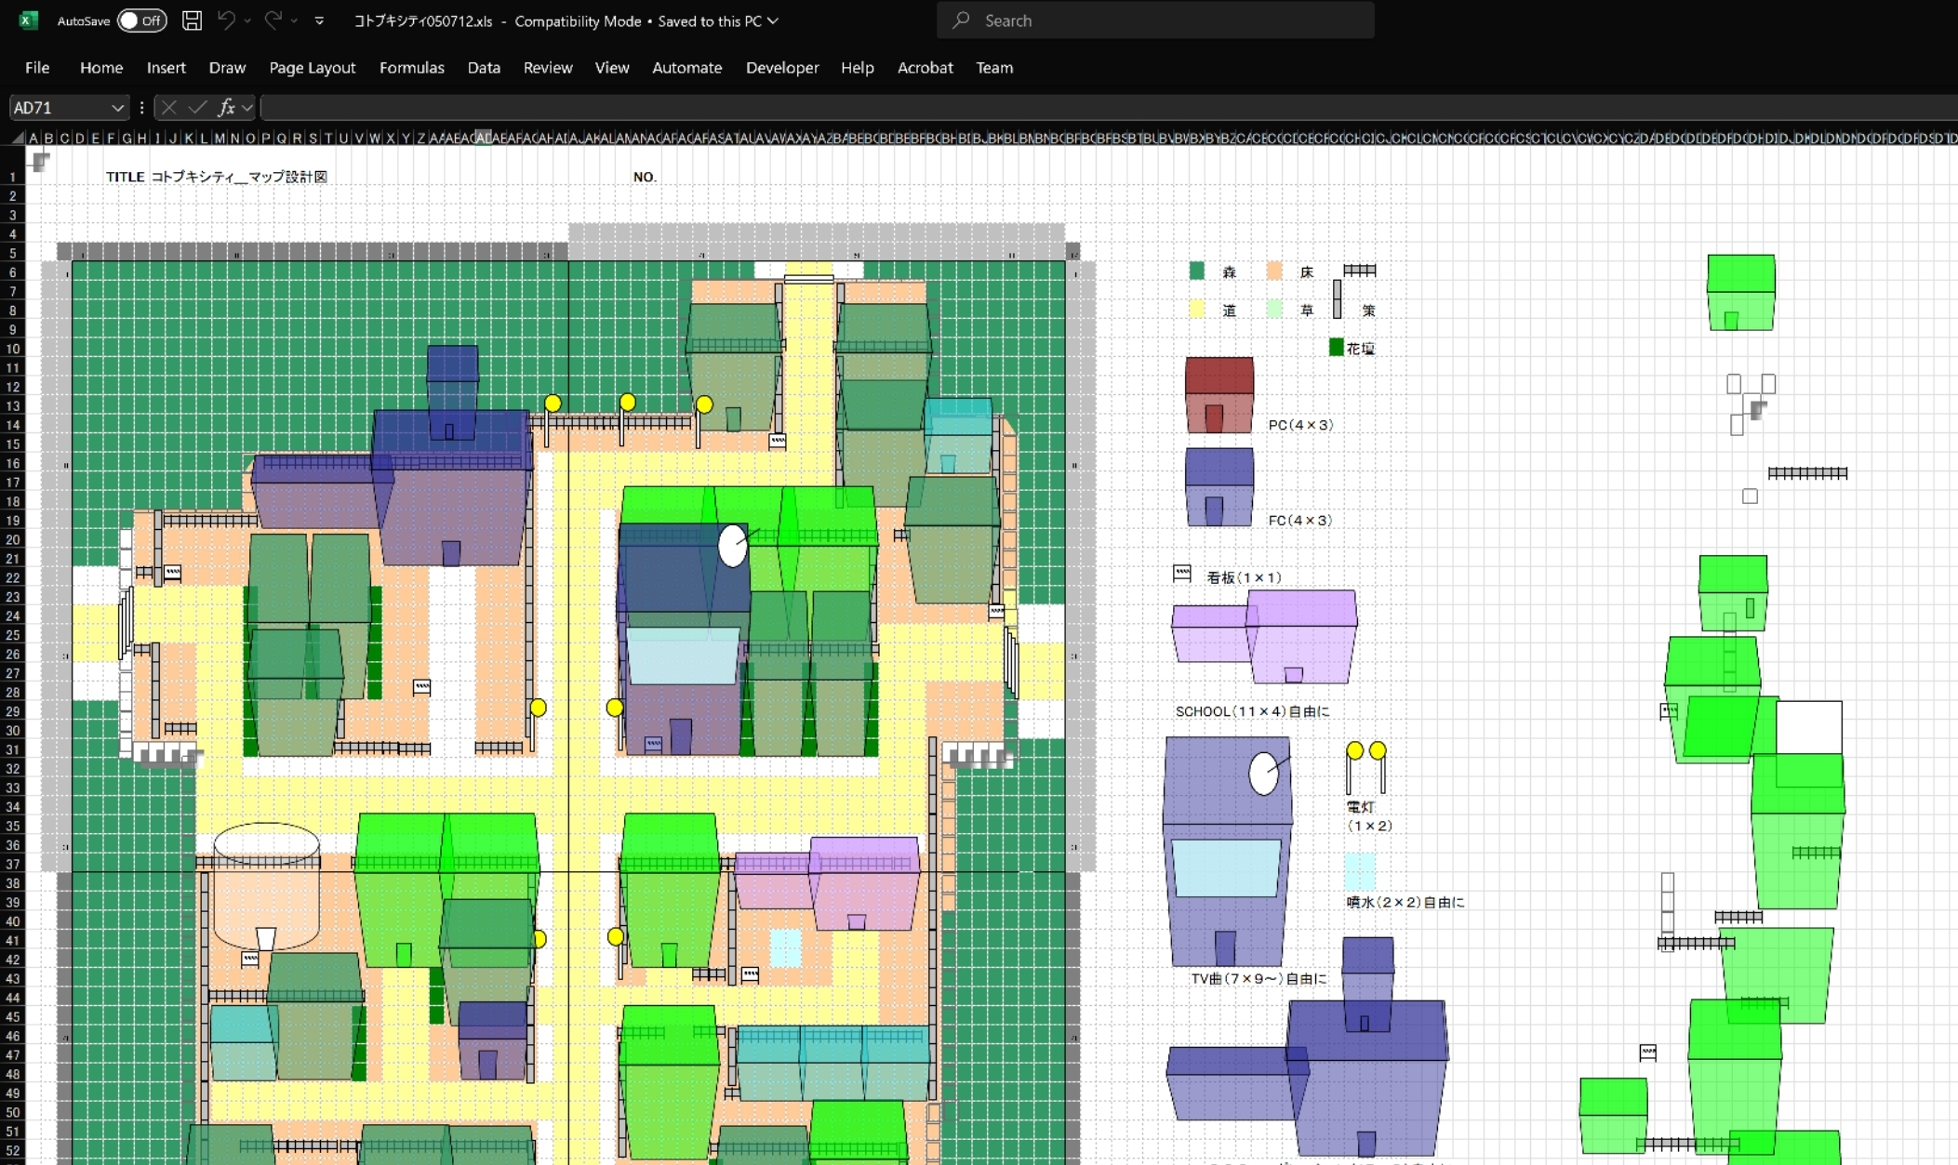The width and height of the screenshot is (1958, 1165).
Task: Open the Formulas tab
Action: click(412, 67)
